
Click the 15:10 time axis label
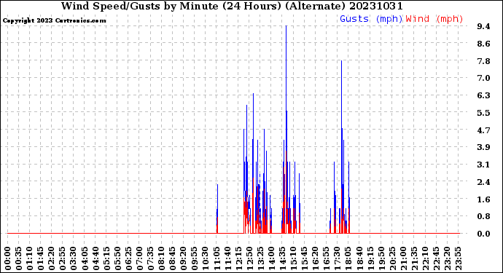point(293,258)
